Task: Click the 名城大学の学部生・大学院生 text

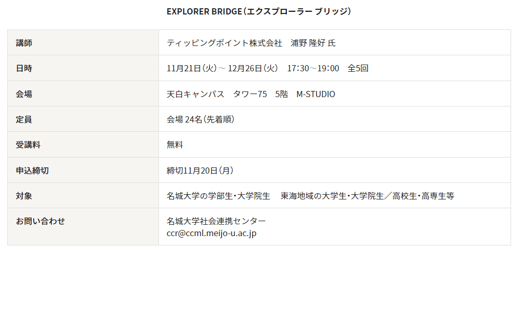Action: pyautogui.click(x=218, y=196)
